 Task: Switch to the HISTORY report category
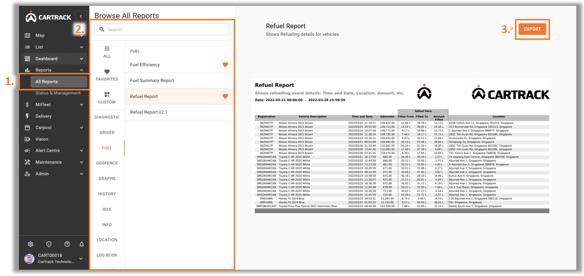107,194
